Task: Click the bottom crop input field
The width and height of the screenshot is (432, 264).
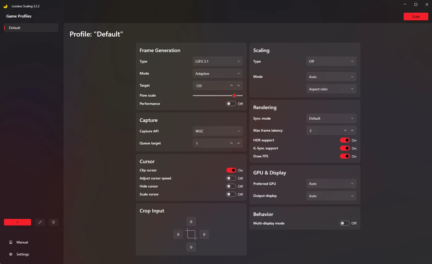Action: [191, 247]
